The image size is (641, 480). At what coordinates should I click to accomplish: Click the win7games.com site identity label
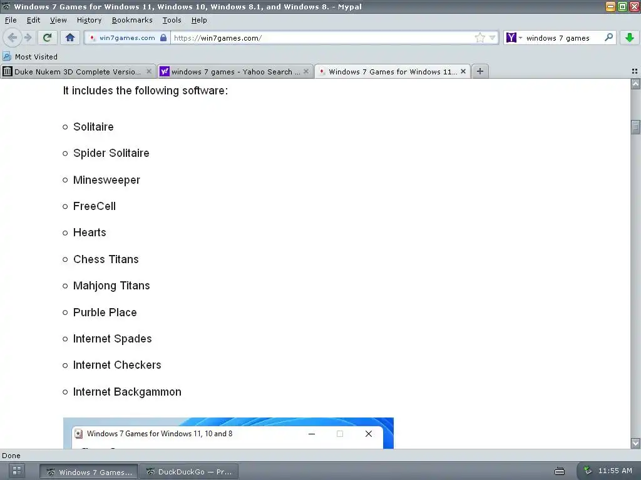(126, 37)
